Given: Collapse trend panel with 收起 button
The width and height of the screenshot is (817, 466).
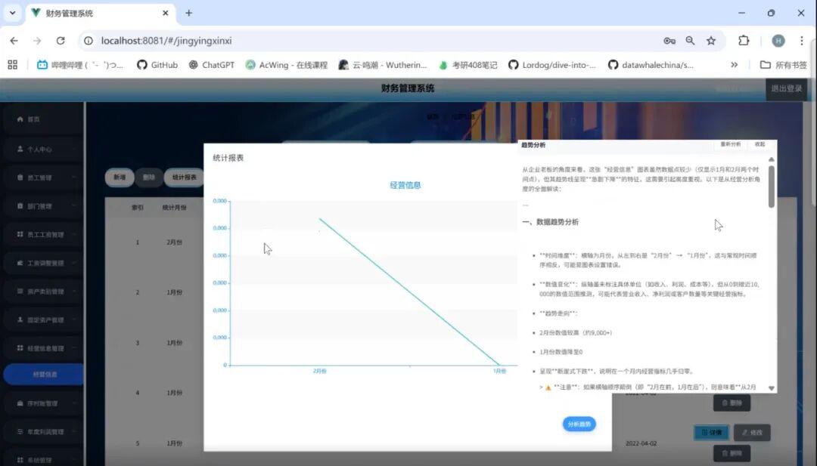Looking at the screenshot, I should pyautogui.click(x=760, y=144).
